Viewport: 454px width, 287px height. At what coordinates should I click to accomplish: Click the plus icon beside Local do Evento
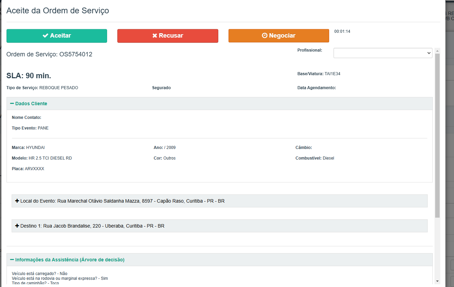coord(17,201)
